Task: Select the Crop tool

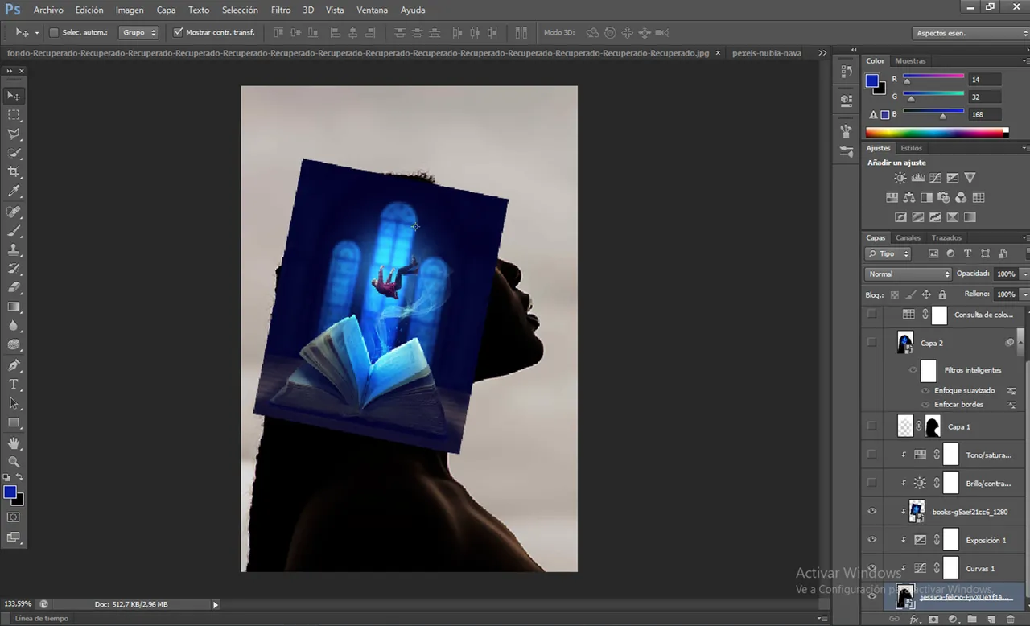Action: 14,172
